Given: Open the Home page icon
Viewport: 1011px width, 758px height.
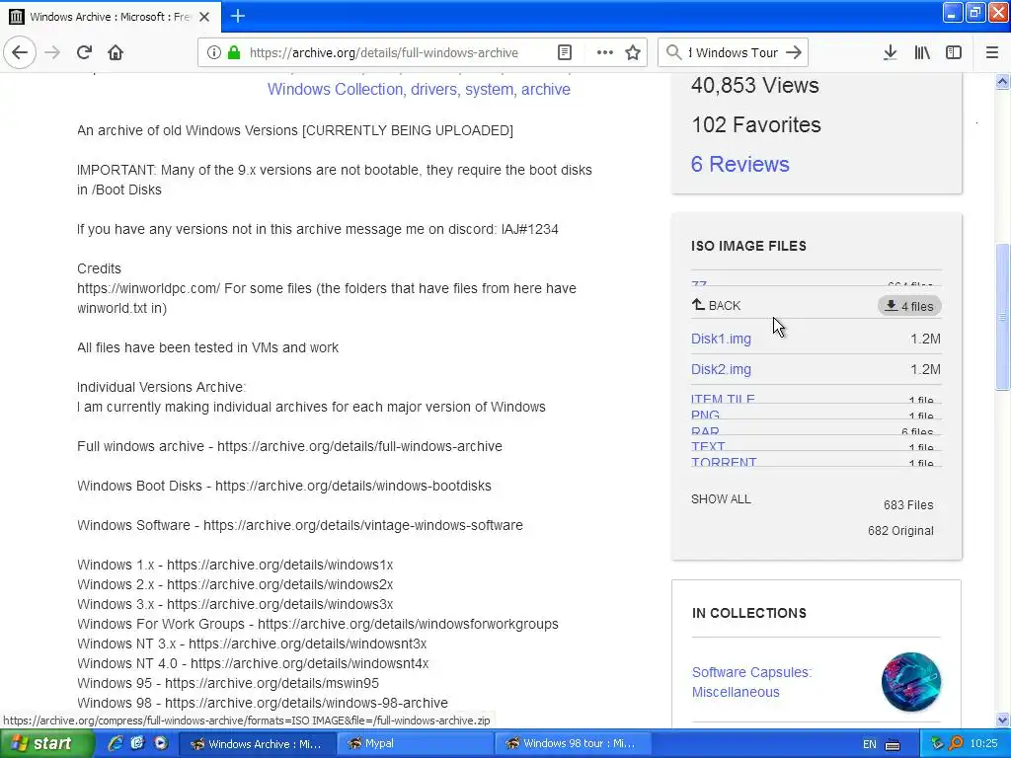Looking at the screenshot, I should 116,53.
